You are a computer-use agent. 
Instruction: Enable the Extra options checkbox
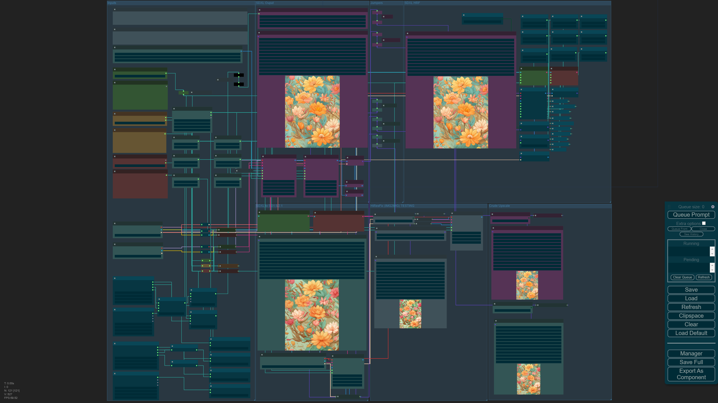click(x=704, y=223)
